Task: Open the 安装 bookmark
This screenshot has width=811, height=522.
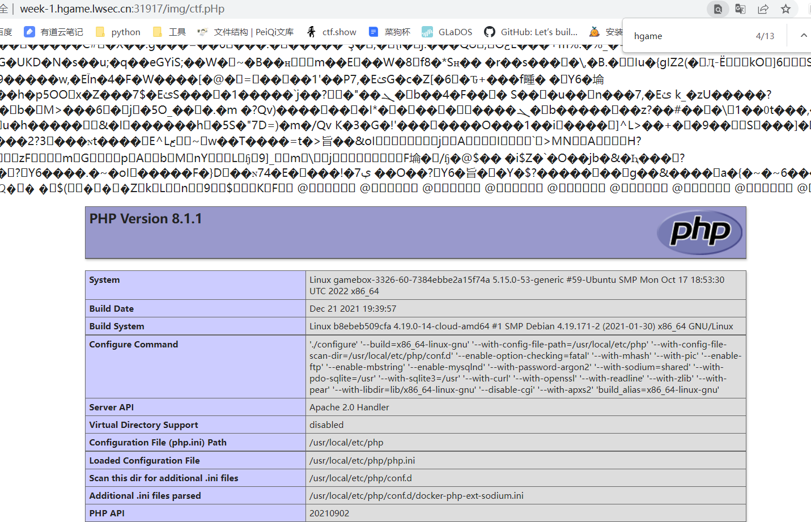Action: pyautogui.click(x=606, y=32)
